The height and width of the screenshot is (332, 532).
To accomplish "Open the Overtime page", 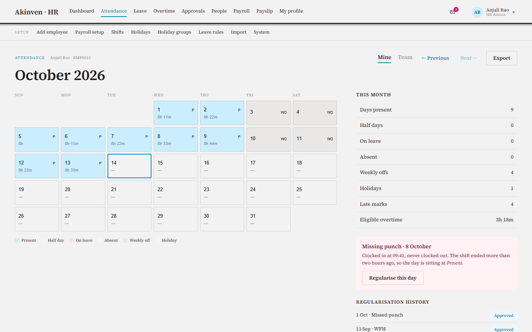I will 164,11.
